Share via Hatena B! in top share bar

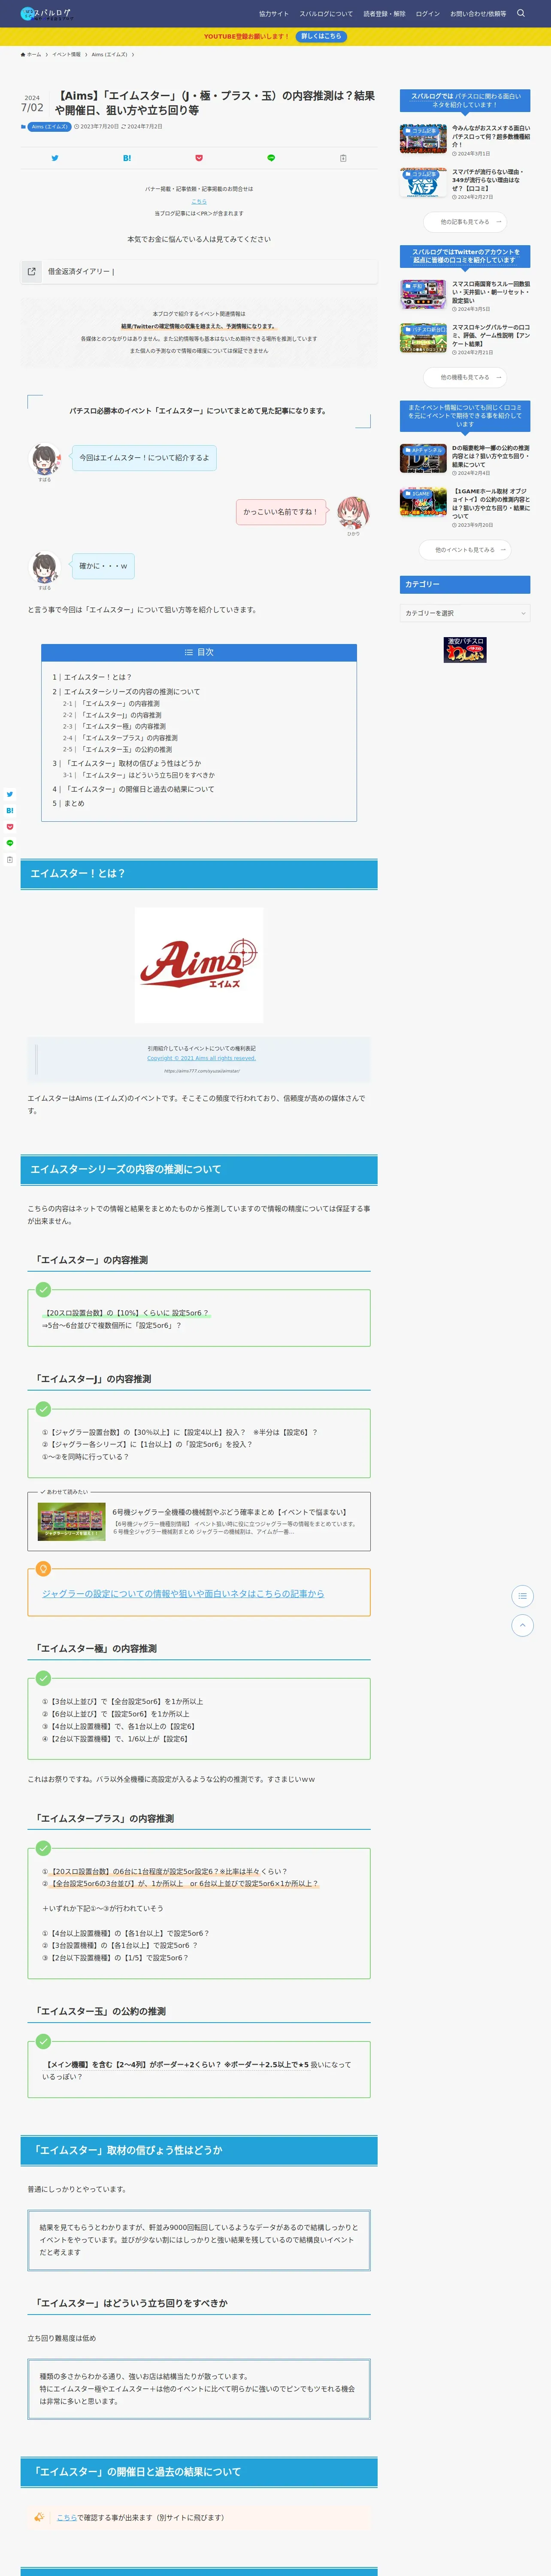point(127,158)
